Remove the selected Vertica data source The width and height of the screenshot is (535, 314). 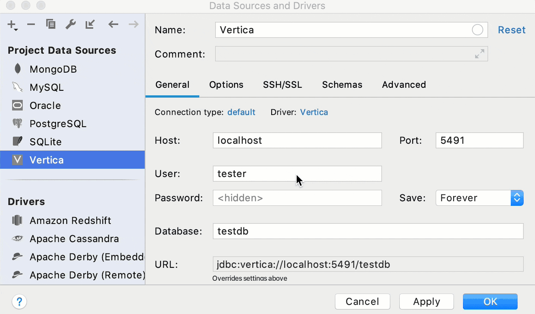click(31, 24)
